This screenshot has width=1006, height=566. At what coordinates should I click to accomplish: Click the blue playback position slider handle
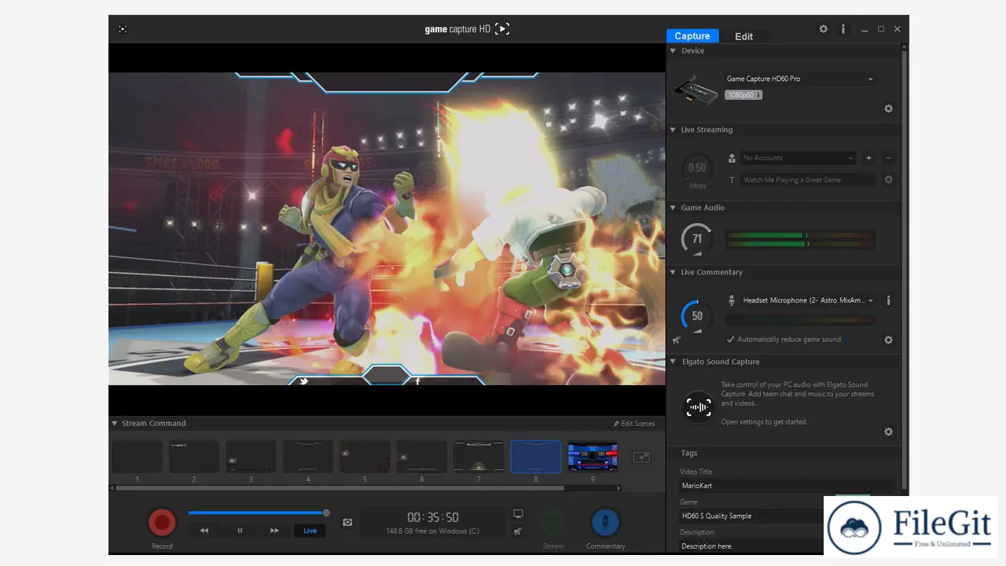(326, 513)
